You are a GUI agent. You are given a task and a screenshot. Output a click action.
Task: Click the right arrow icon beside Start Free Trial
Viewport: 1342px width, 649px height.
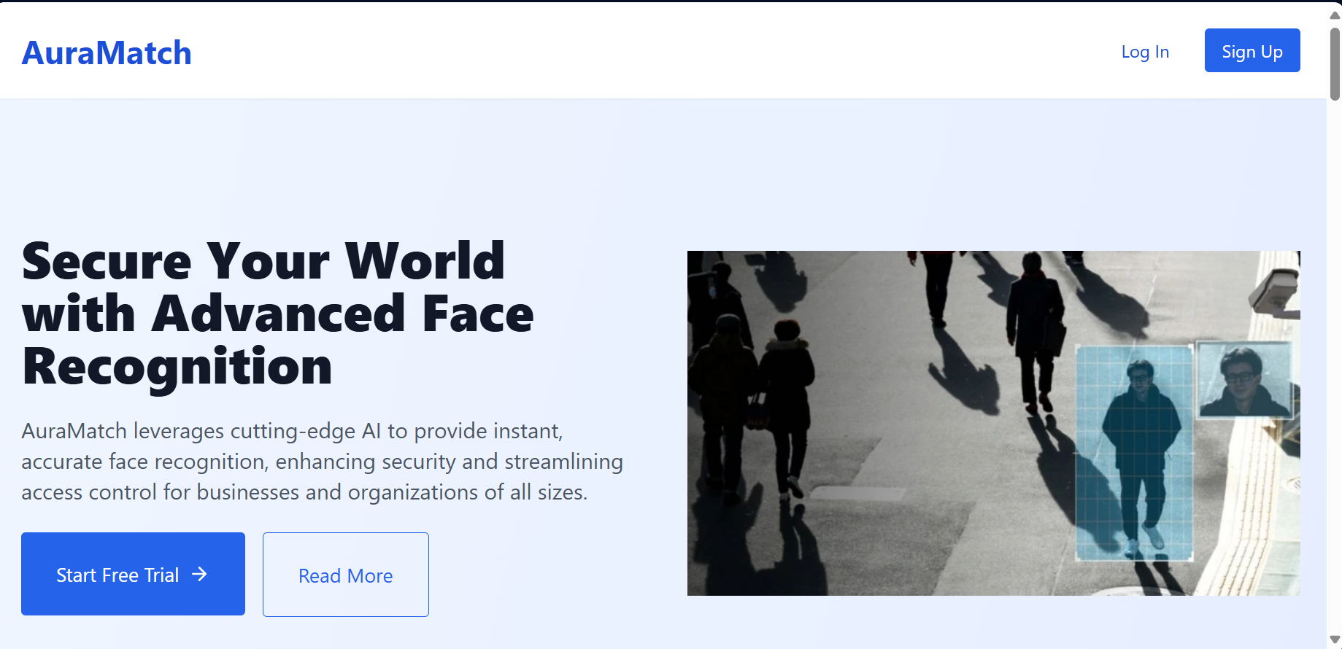199,575
